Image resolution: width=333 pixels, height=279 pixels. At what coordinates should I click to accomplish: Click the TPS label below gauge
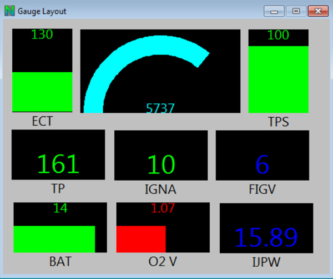click(x=278, y=122)
